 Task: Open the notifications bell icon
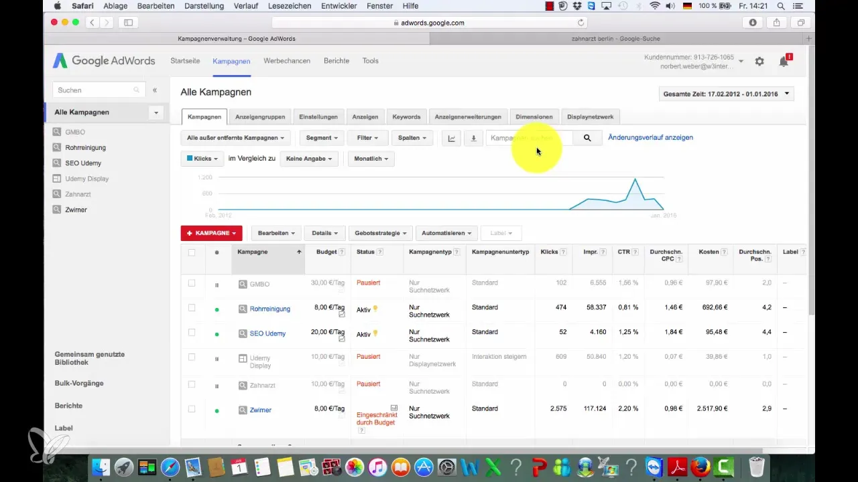[x=784, y=61]
